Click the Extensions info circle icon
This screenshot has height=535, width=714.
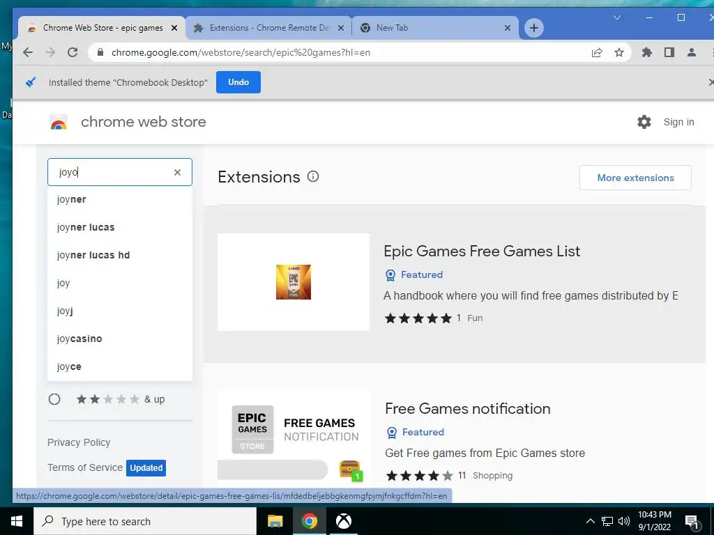pos(313,176)
